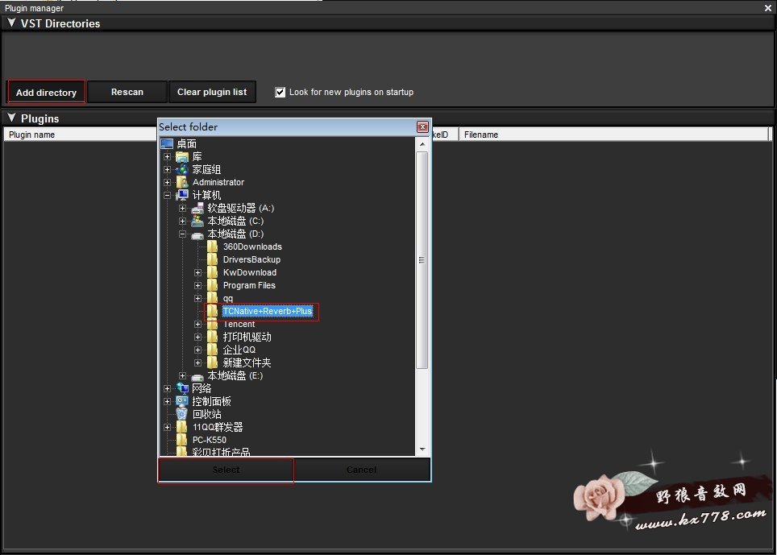Click the 360Downloads folder icon
The height and width of the screenshot is (555, 777).
[212, 246]
